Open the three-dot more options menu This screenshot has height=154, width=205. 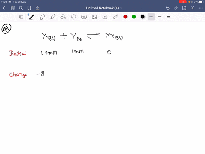click(201, 8)
